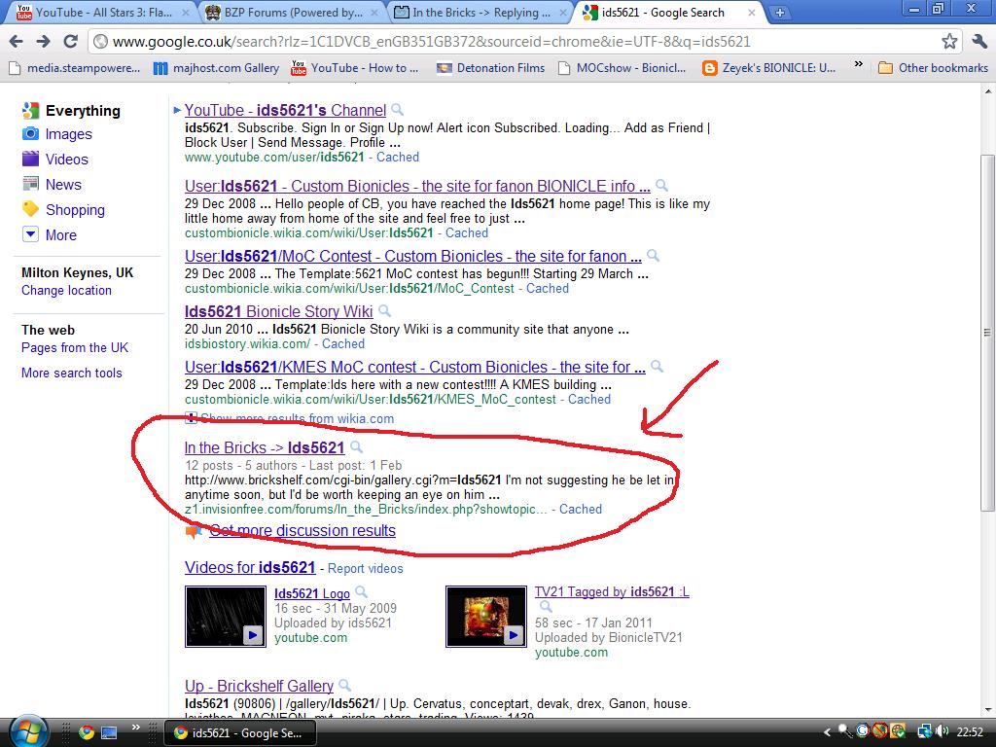Go forward with the browser forward arrow
The width and height of the screenshot is (996, 747).
pos(43,42)
